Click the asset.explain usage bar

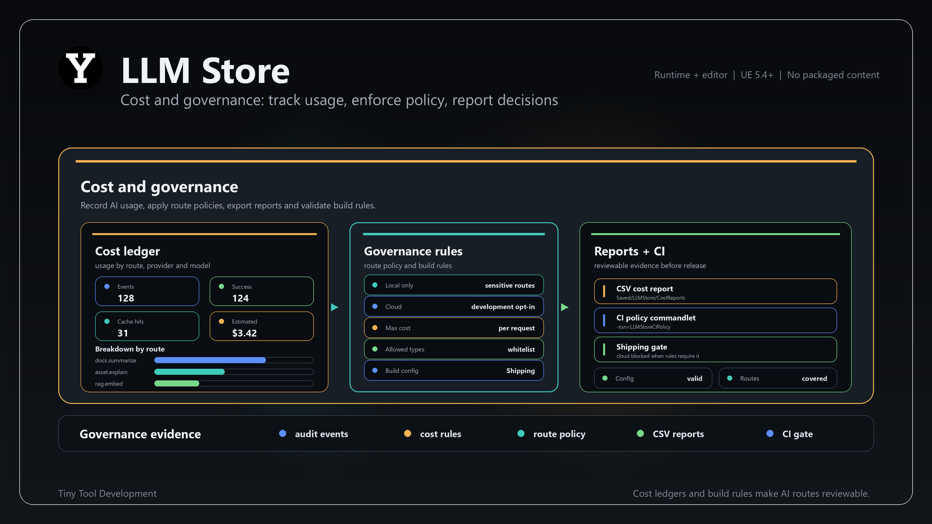[x=234, y=372]
